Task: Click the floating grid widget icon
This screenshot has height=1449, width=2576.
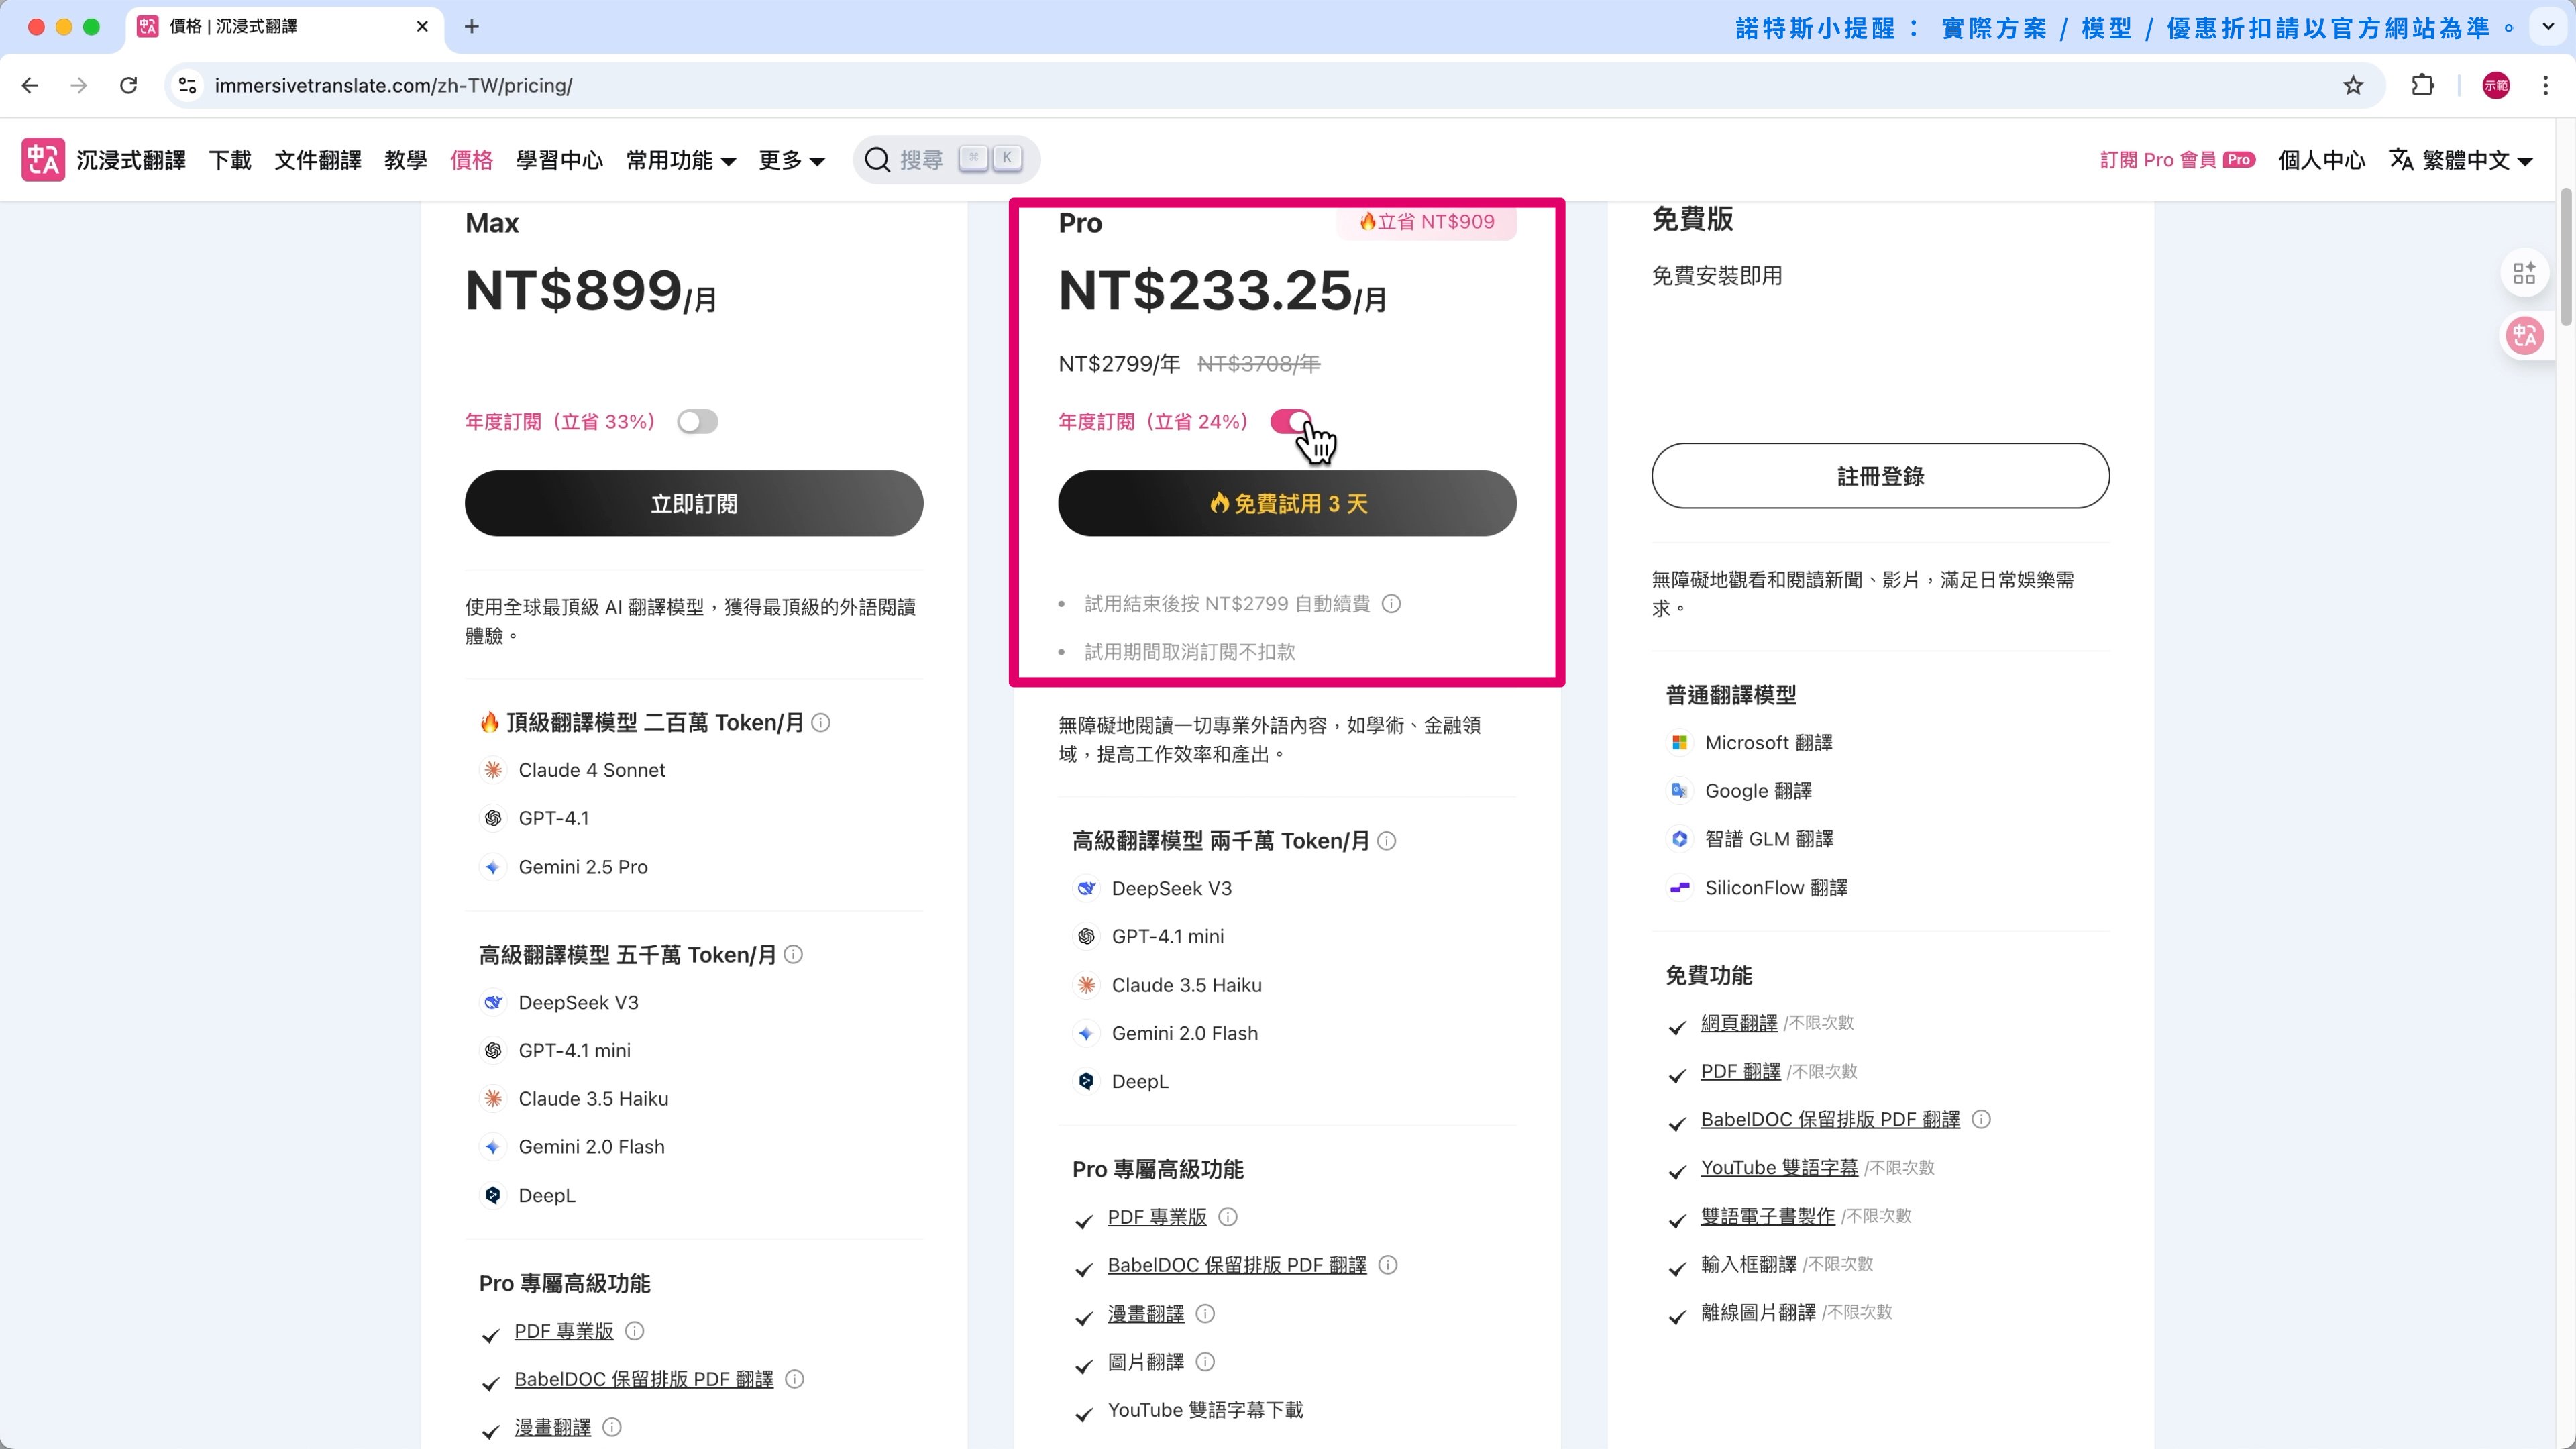Action: click(x=2524, y=273)
